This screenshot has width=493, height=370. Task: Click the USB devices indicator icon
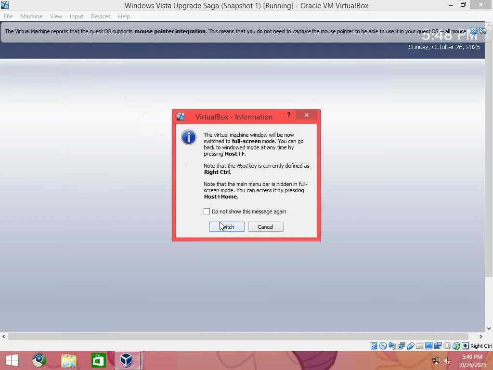[410, 346]
